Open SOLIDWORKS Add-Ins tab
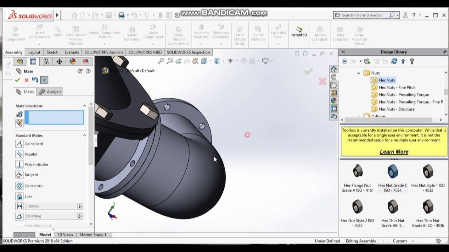Screen dimensions: 449x252 tap(104, 52)
